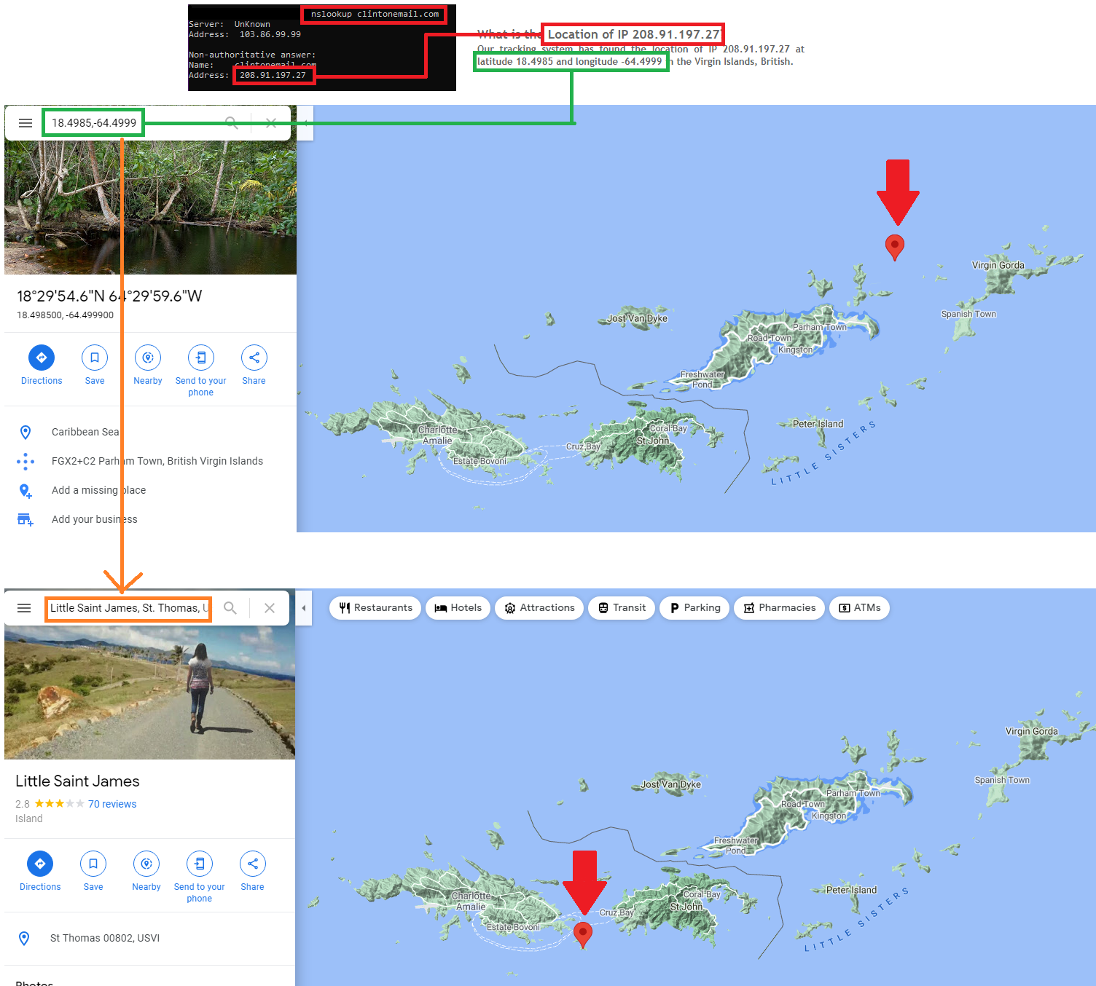Clear the 18.4985,-64.4999 search with X
The width and height of the screenshot is (1096, 986).
(271, 123)
